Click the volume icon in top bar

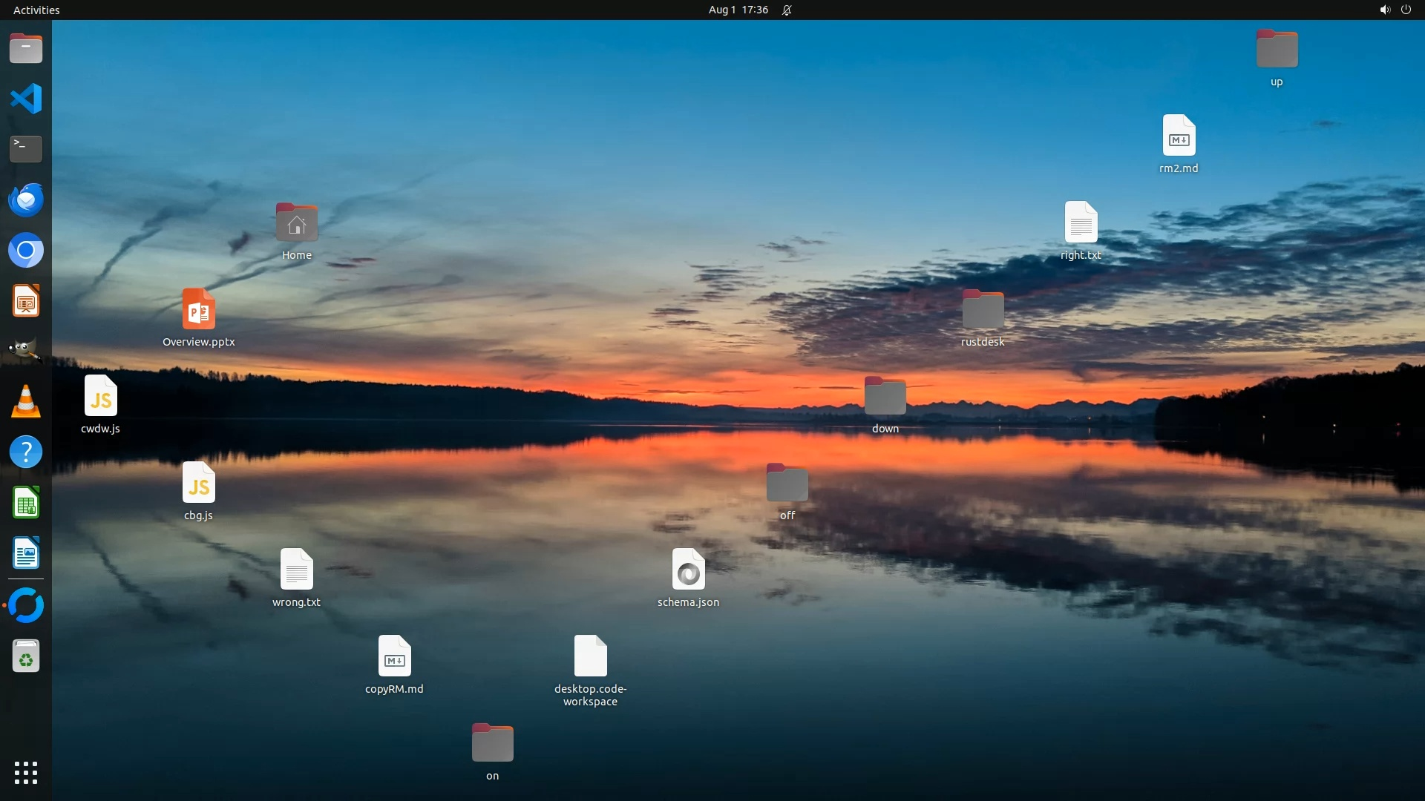(1384, 10)
